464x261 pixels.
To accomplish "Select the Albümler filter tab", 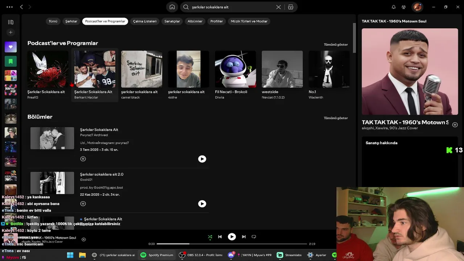I will pyautogui.click(x=195, y=21).
